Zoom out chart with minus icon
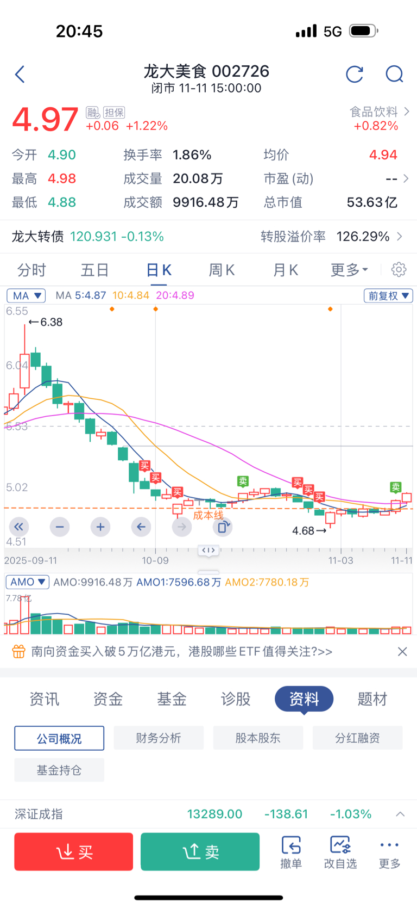The image size is (417, 908). click(60, 527)
